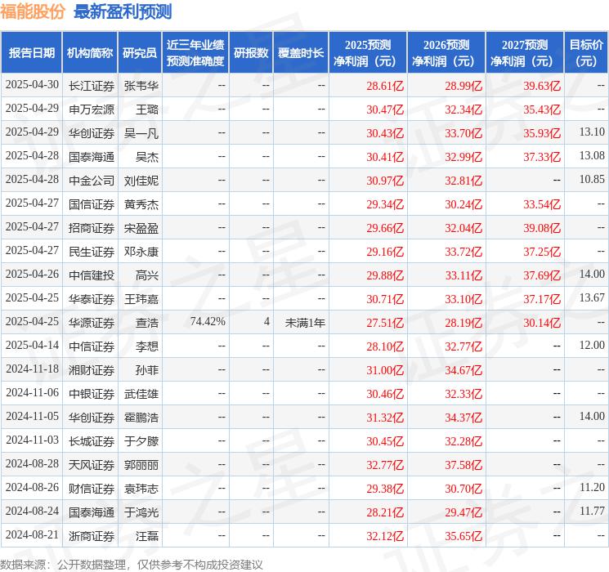The image size is (609, 572).
Task: Click the 长江证券 cell
Action: click(x=92, y=86)
